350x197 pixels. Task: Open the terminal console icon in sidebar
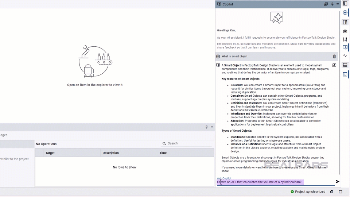[345, 74]
